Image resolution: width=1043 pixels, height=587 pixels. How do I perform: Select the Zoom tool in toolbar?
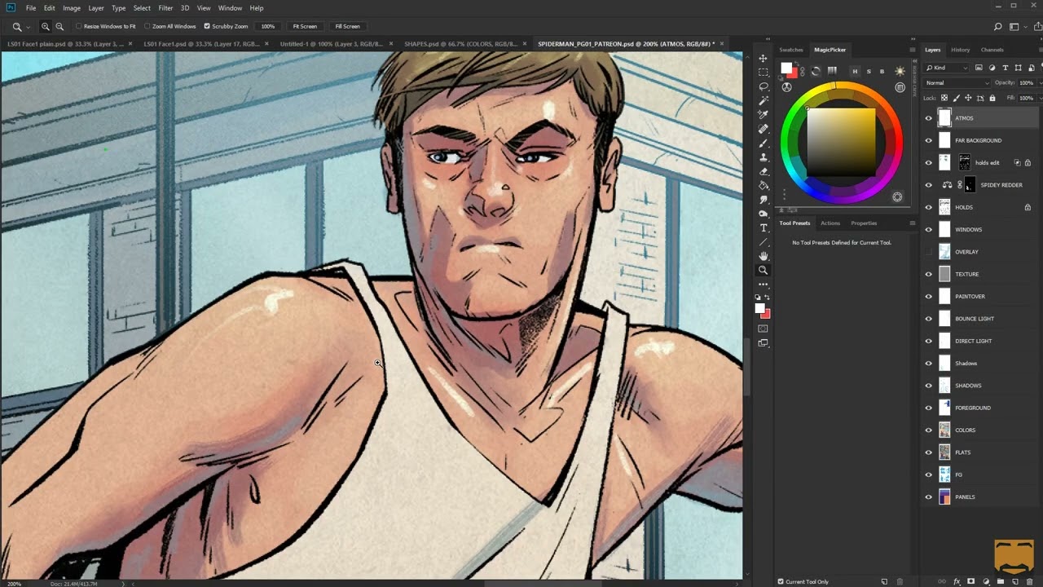point(764,270)
